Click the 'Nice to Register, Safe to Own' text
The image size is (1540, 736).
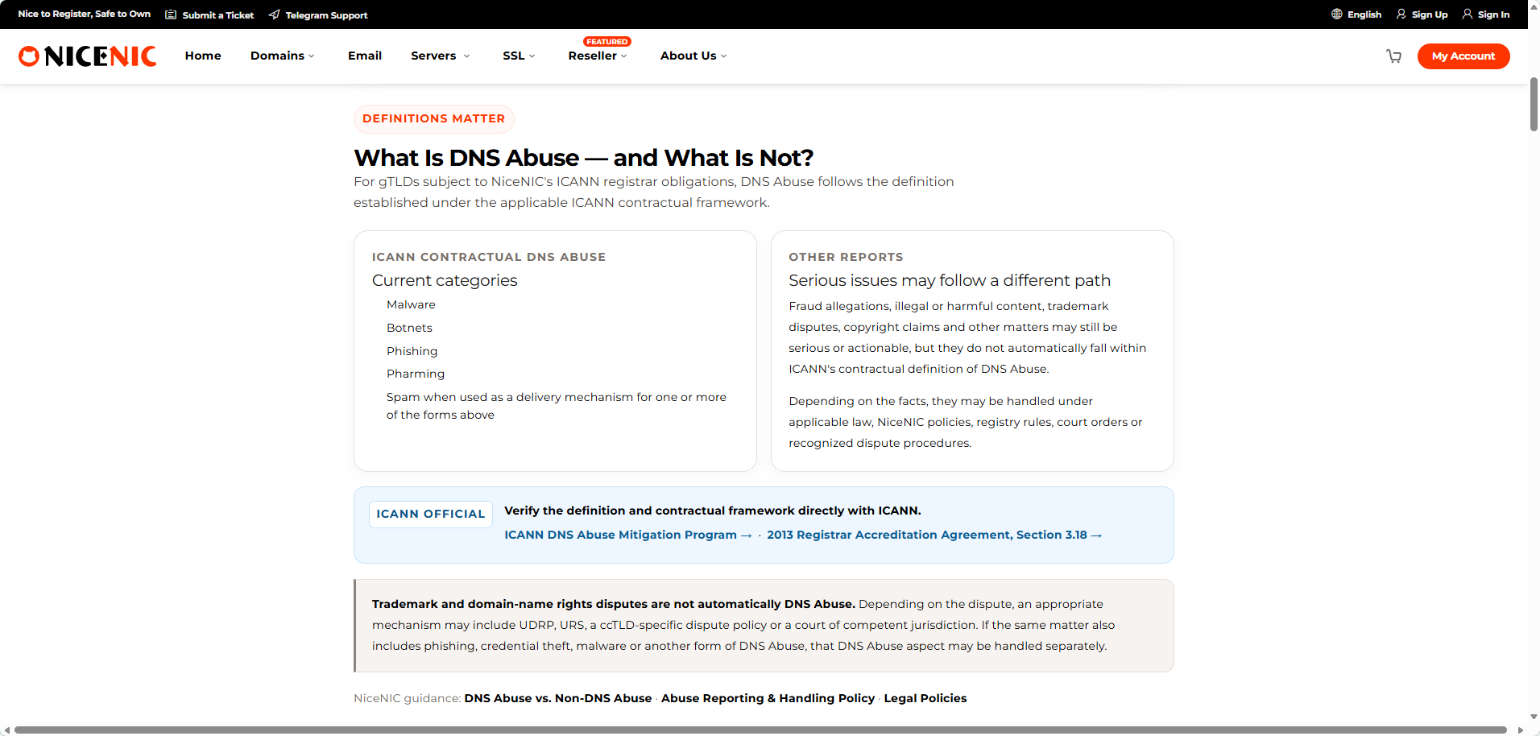(x=85, y=14)
